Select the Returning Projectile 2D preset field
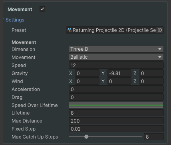This screenshot has width=171, height=145. (115, 30)
